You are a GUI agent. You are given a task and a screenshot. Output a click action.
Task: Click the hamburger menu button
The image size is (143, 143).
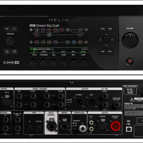(14, 29)
